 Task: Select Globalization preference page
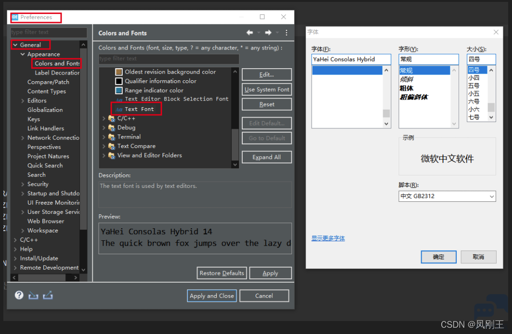(45, 110)
